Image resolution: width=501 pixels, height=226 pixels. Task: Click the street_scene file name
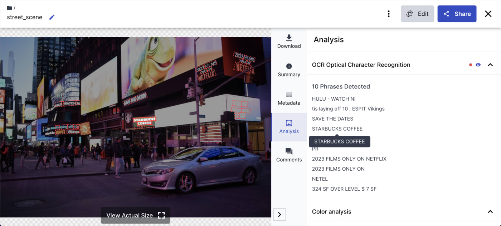coord(25,17)
